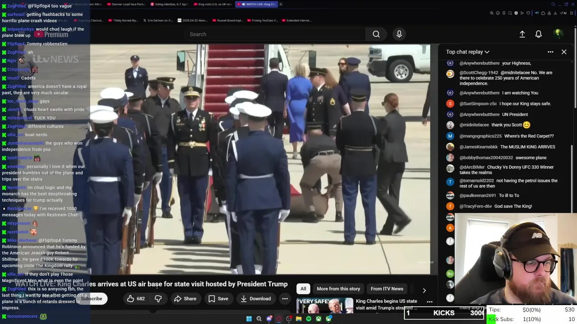Close the chat replay panel
The width and height of the screenshot is (577, 324).
point(564,52)
